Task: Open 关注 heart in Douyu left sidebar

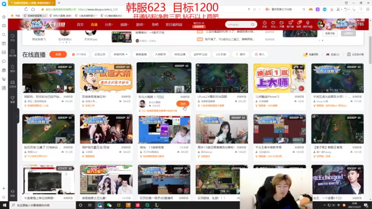Action: [13, 37]
